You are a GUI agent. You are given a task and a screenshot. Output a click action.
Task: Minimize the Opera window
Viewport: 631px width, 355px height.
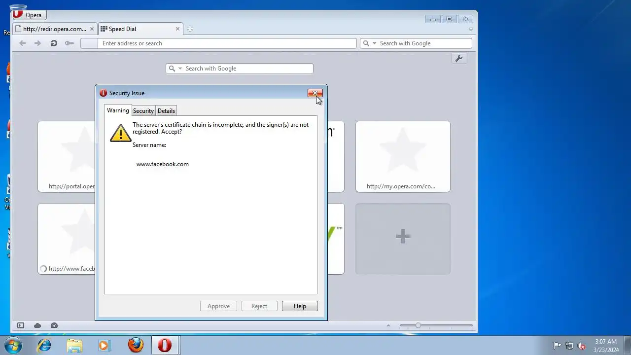tap(433, 19)
